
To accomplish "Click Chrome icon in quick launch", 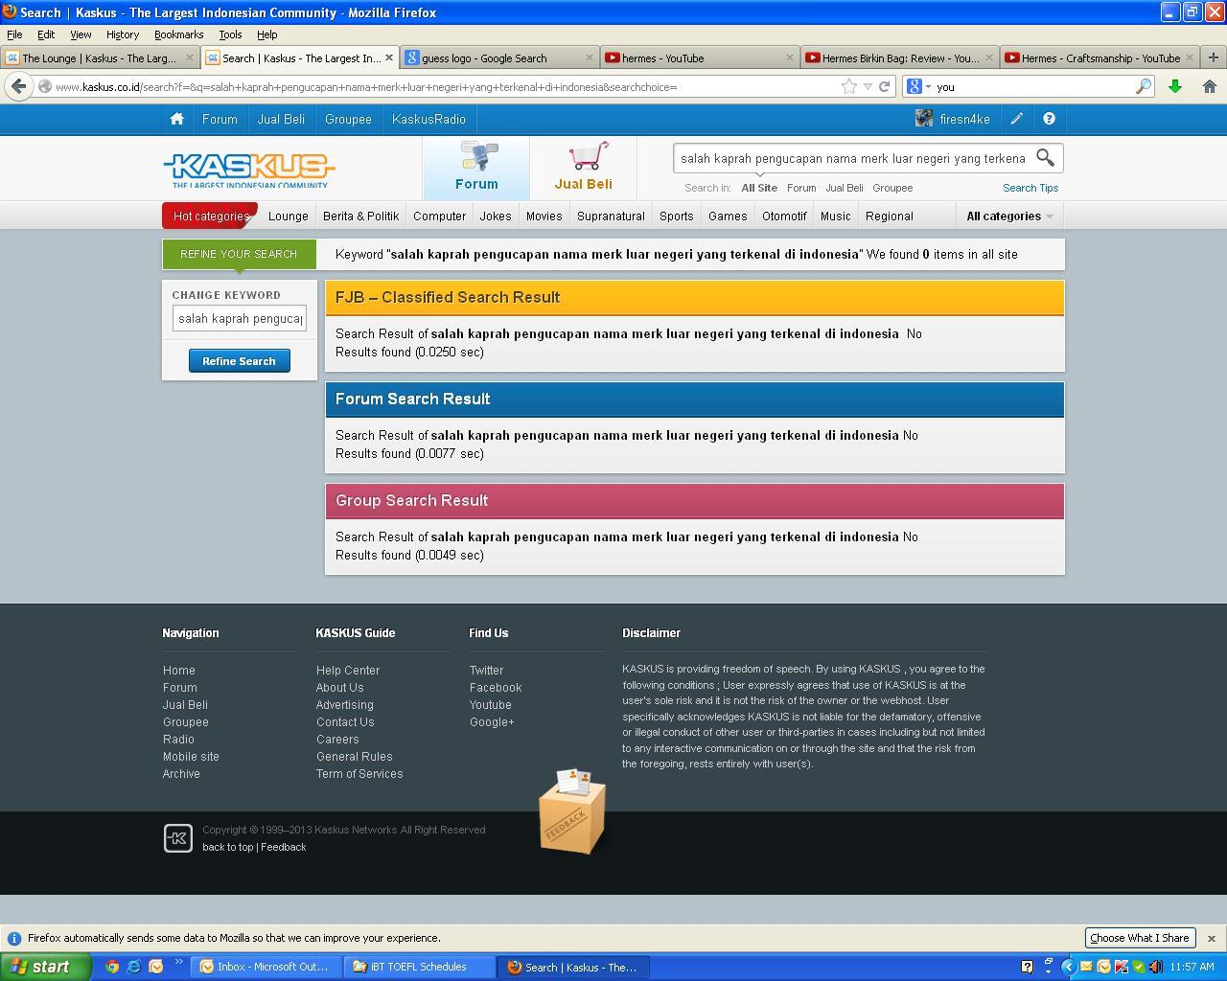I will pos(112,967).
